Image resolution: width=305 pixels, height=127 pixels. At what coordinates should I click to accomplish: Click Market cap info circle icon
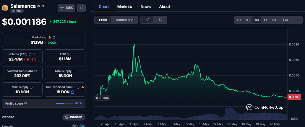point(54,37)
